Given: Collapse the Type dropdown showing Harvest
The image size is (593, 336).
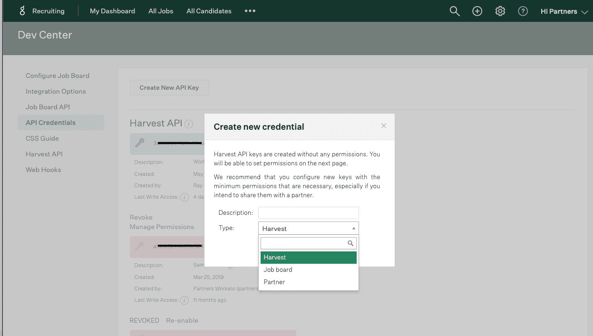Looking at the screenshot, I should (353, 228).
